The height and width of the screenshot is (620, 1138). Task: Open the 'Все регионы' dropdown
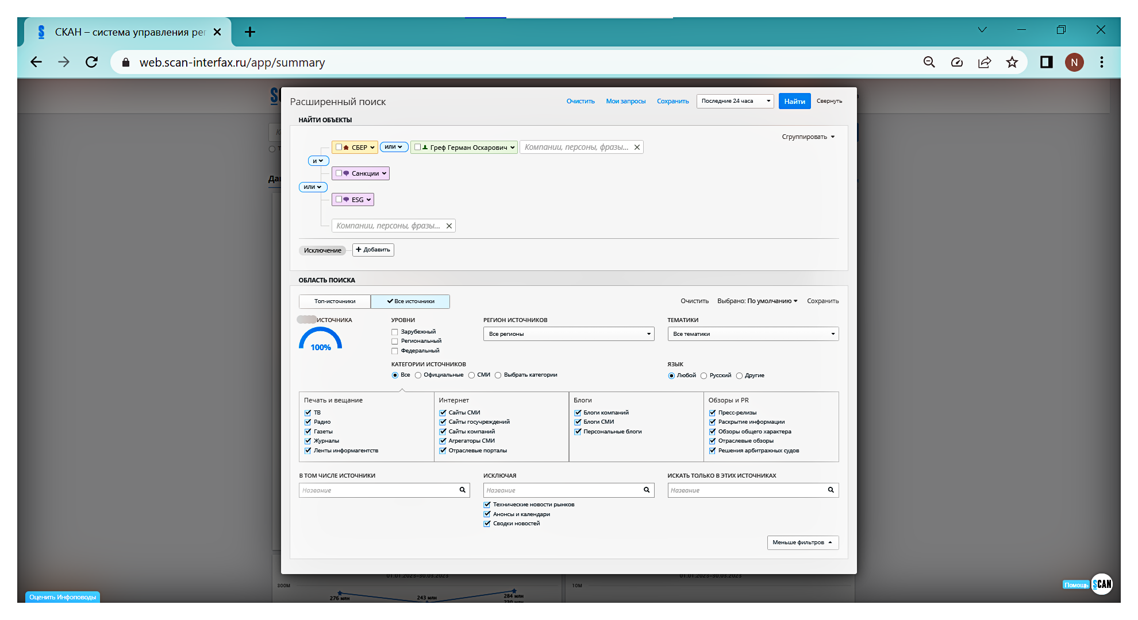point(568,334)
